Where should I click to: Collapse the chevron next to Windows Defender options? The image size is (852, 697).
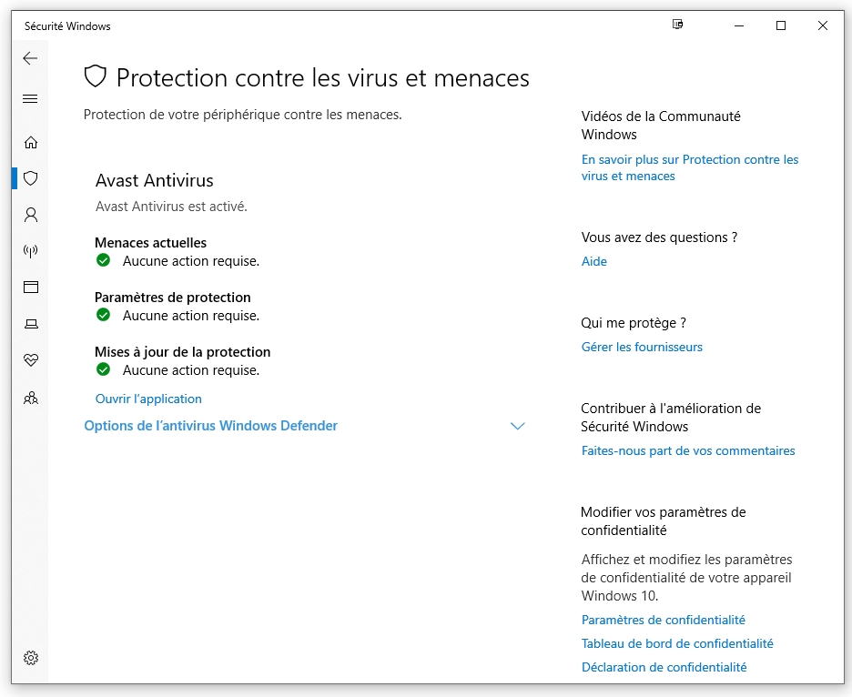pos(517,426)
